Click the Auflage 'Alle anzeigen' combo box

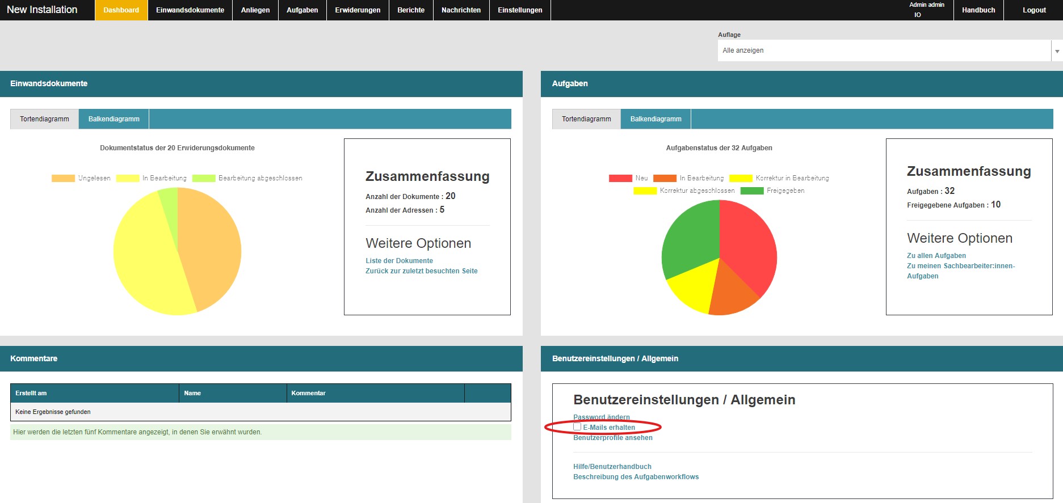884,50
